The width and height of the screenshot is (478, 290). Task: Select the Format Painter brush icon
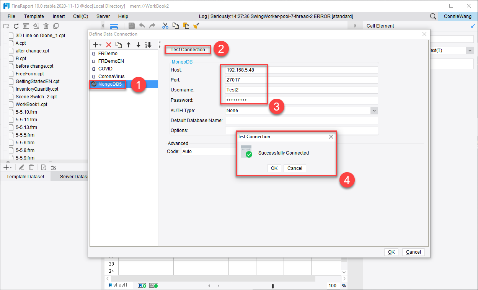[x=196, y=26]
